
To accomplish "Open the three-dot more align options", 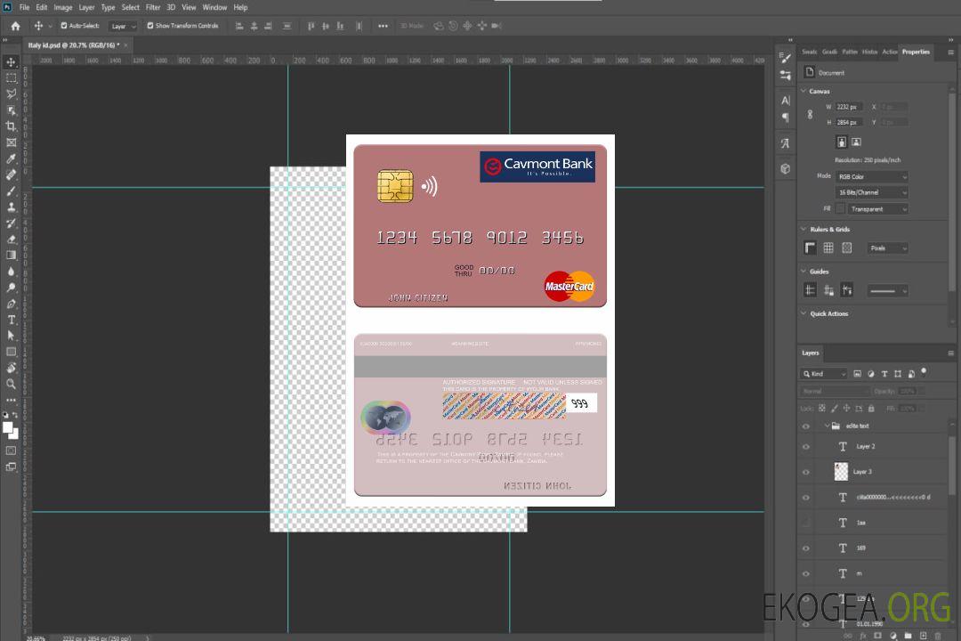I will 383,26.
